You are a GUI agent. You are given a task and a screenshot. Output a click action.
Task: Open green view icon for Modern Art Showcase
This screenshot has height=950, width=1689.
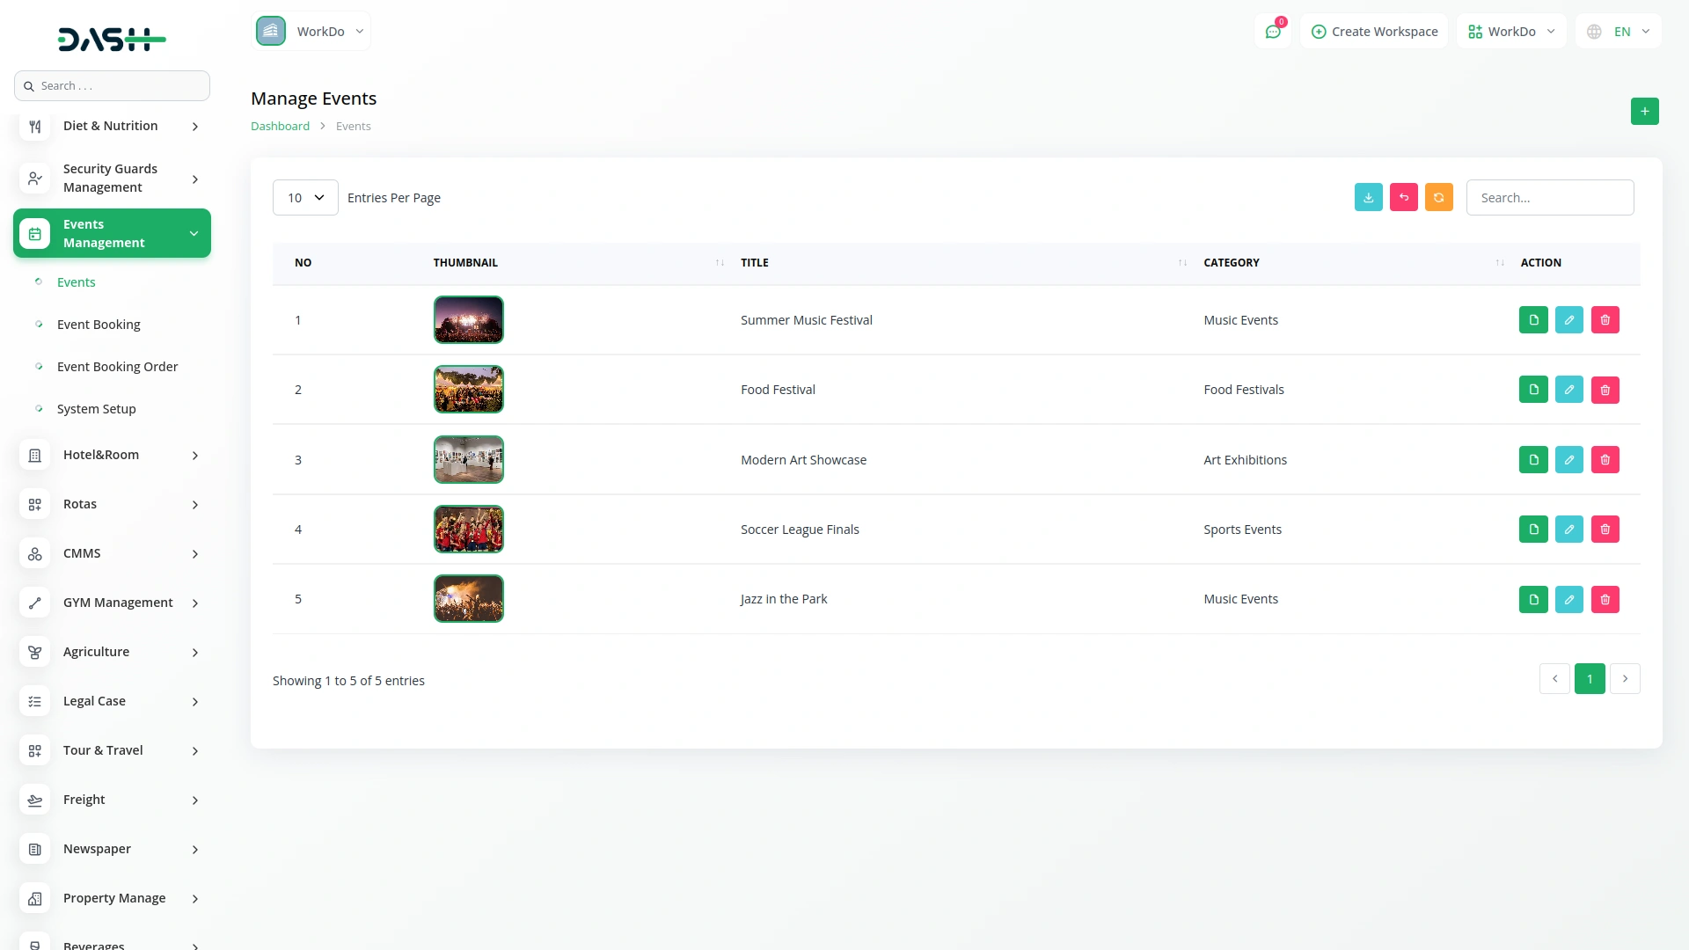[1532, 460]
